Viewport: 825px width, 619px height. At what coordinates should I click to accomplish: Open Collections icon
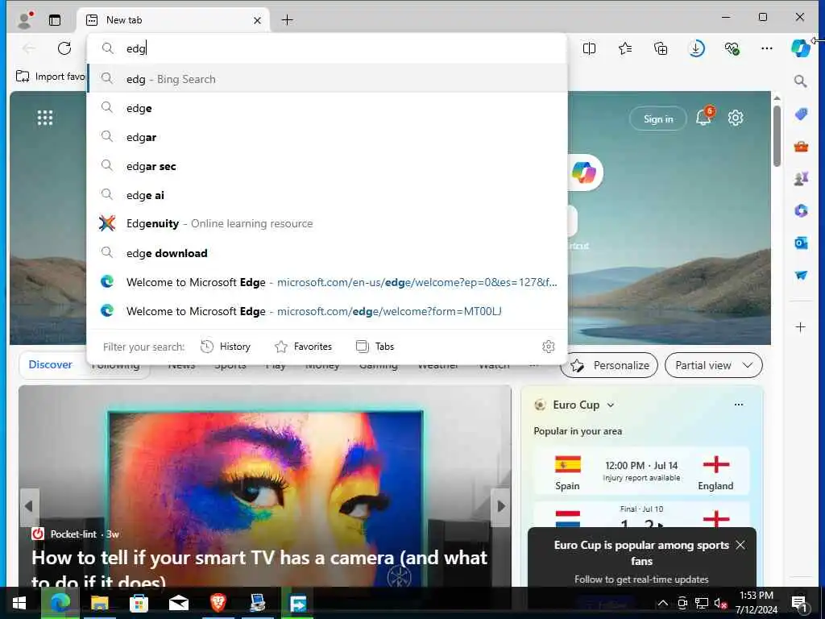[661, 48]
